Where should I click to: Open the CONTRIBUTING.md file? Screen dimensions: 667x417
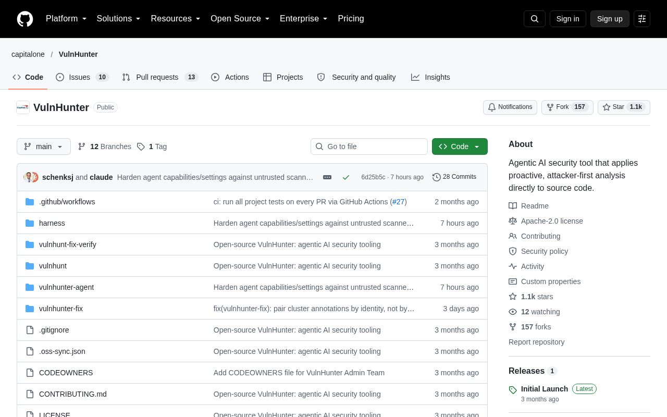point(73,394)
